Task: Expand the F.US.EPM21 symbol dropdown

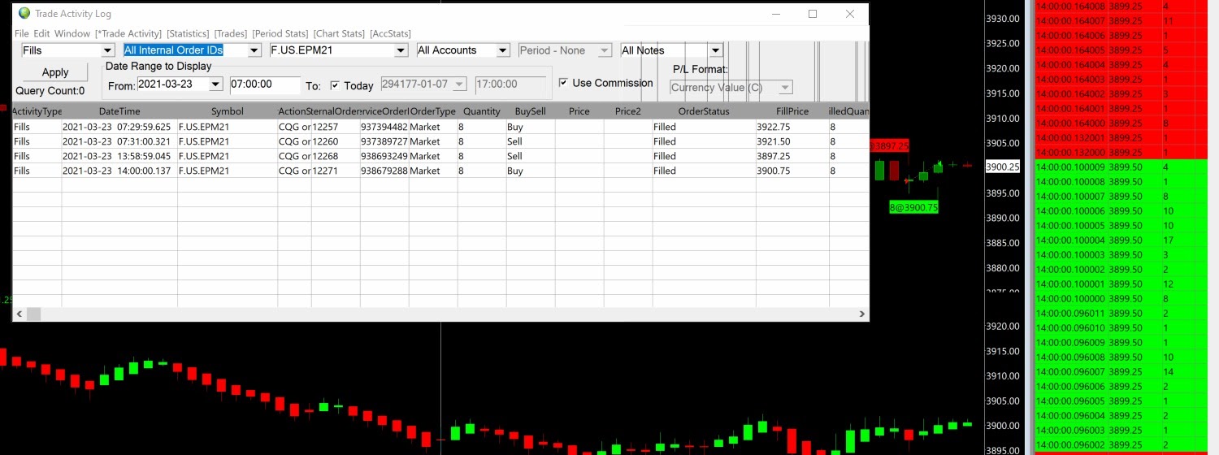Action: click(x=401, y=50)
